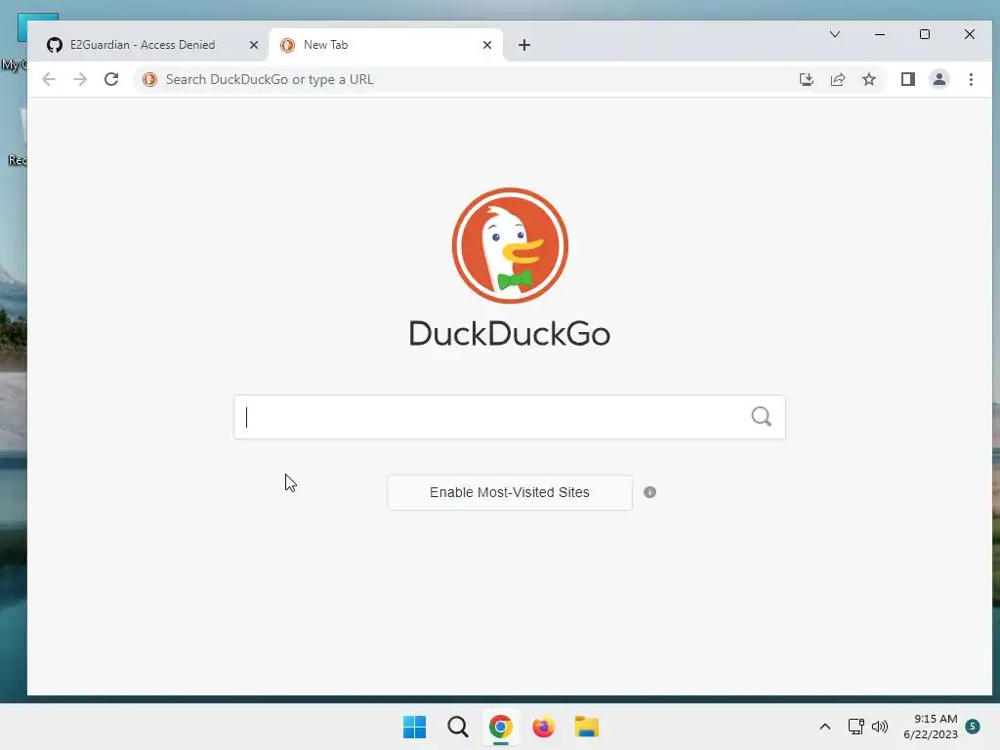Screen dimensions: 1000x750
Task: Click the DuckDuckGo wordmark text
Action: click(510, 334)
